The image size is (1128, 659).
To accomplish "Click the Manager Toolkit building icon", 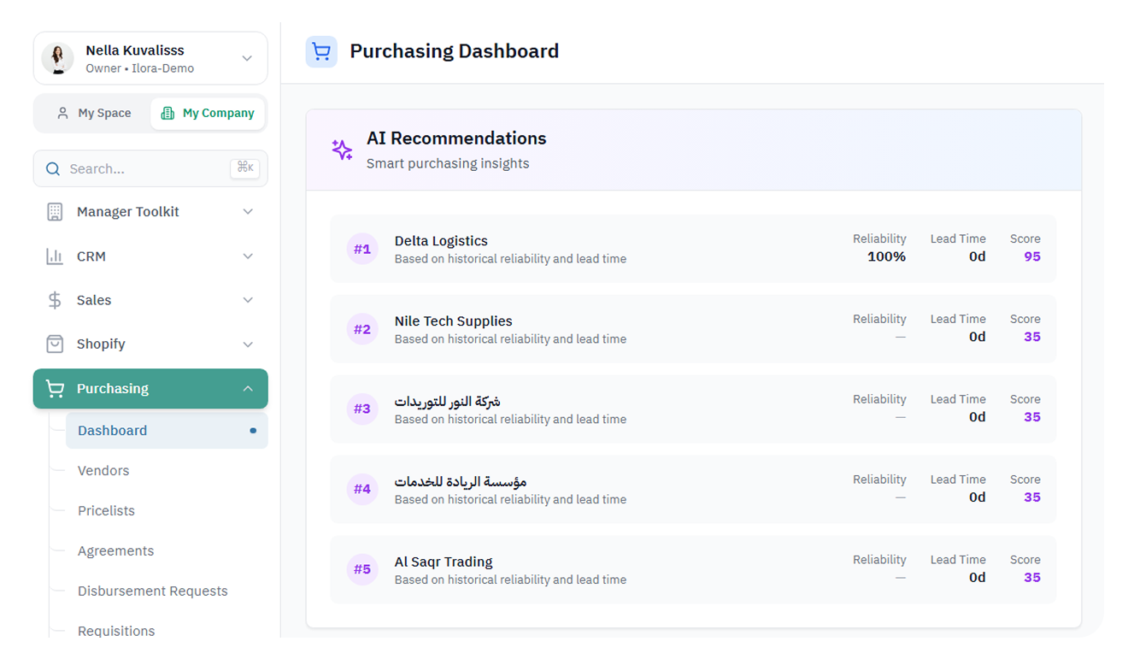I will (55, 212).
